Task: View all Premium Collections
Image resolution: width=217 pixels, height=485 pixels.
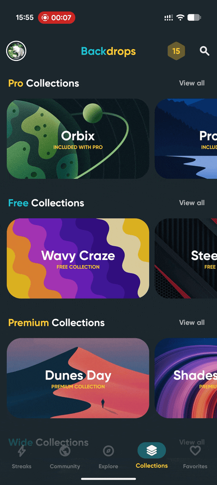Action: click(x=192, y=322)
